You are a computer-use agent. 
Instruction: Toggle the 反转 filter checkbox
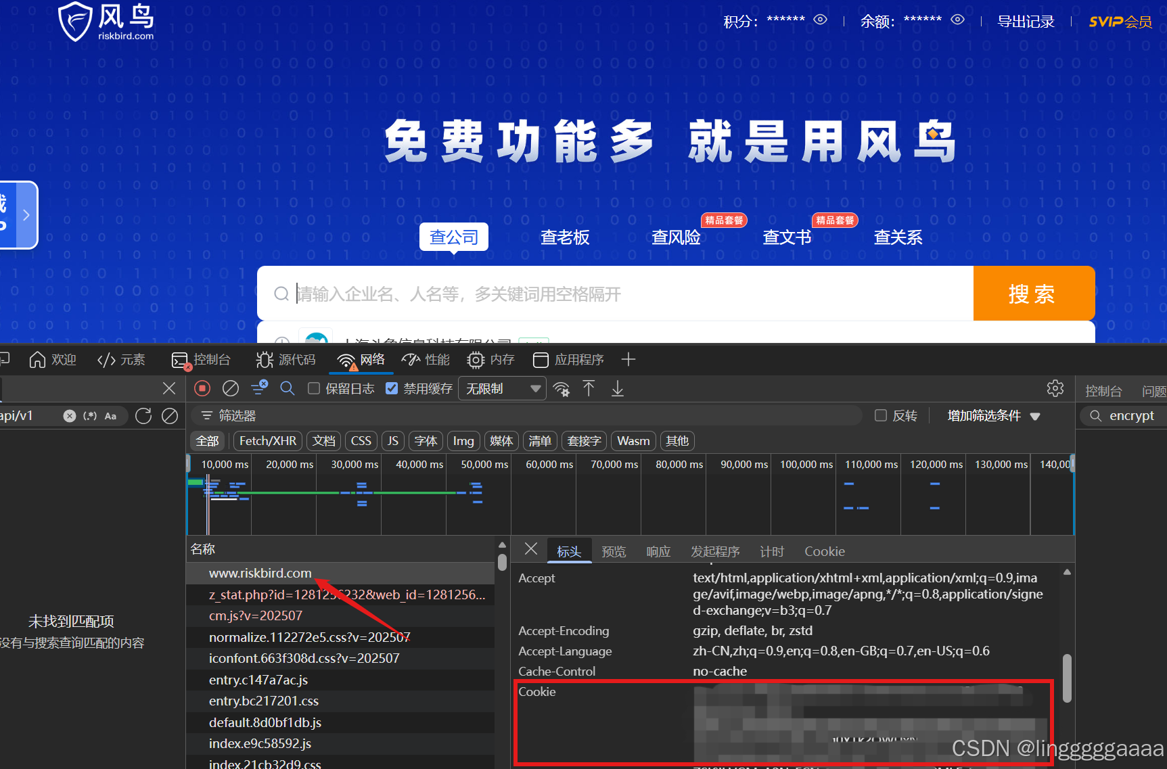pos(880,415)
